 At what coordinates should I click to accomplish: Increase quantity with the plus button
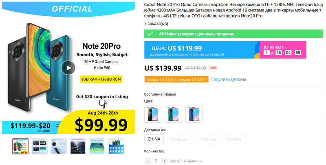164,161
